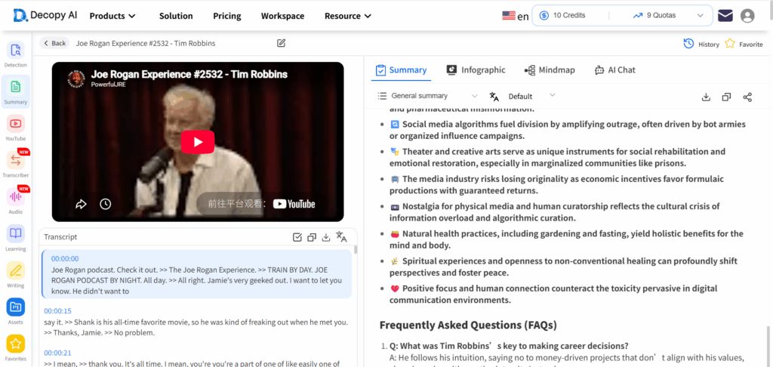Click the transcript panel scrollbar
The image size is (773, 367).
[x=356, y=249]
